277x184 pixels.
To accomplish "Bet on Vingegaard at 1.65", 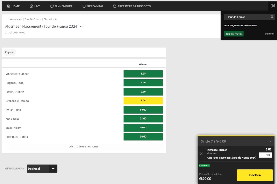I will 143,74.
